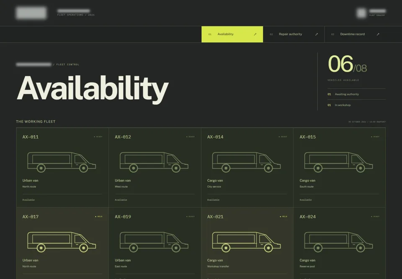Image resolution: width=402 pixels, height=279 pixels.
Task: Click the Ready status badge on AX-014
Action: click(x=283, y=137)
